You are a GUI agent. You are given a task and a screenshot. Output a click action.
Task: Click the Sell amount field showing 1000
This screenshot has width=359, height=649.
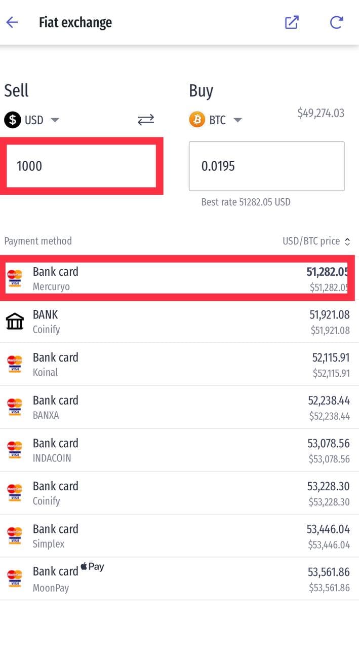[81, 166]
